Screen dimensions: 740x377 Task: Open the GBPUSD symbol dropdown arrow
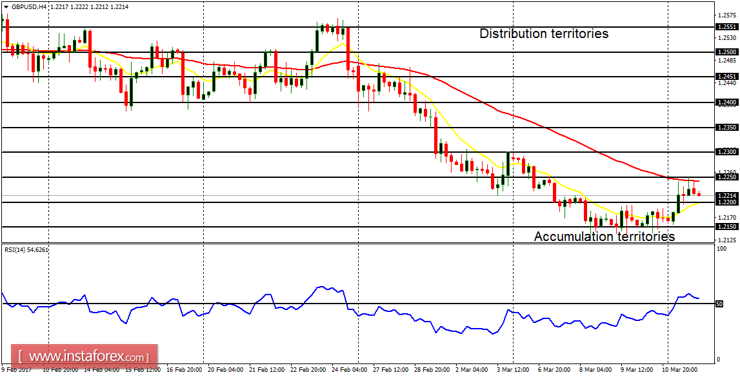point(6,6)
